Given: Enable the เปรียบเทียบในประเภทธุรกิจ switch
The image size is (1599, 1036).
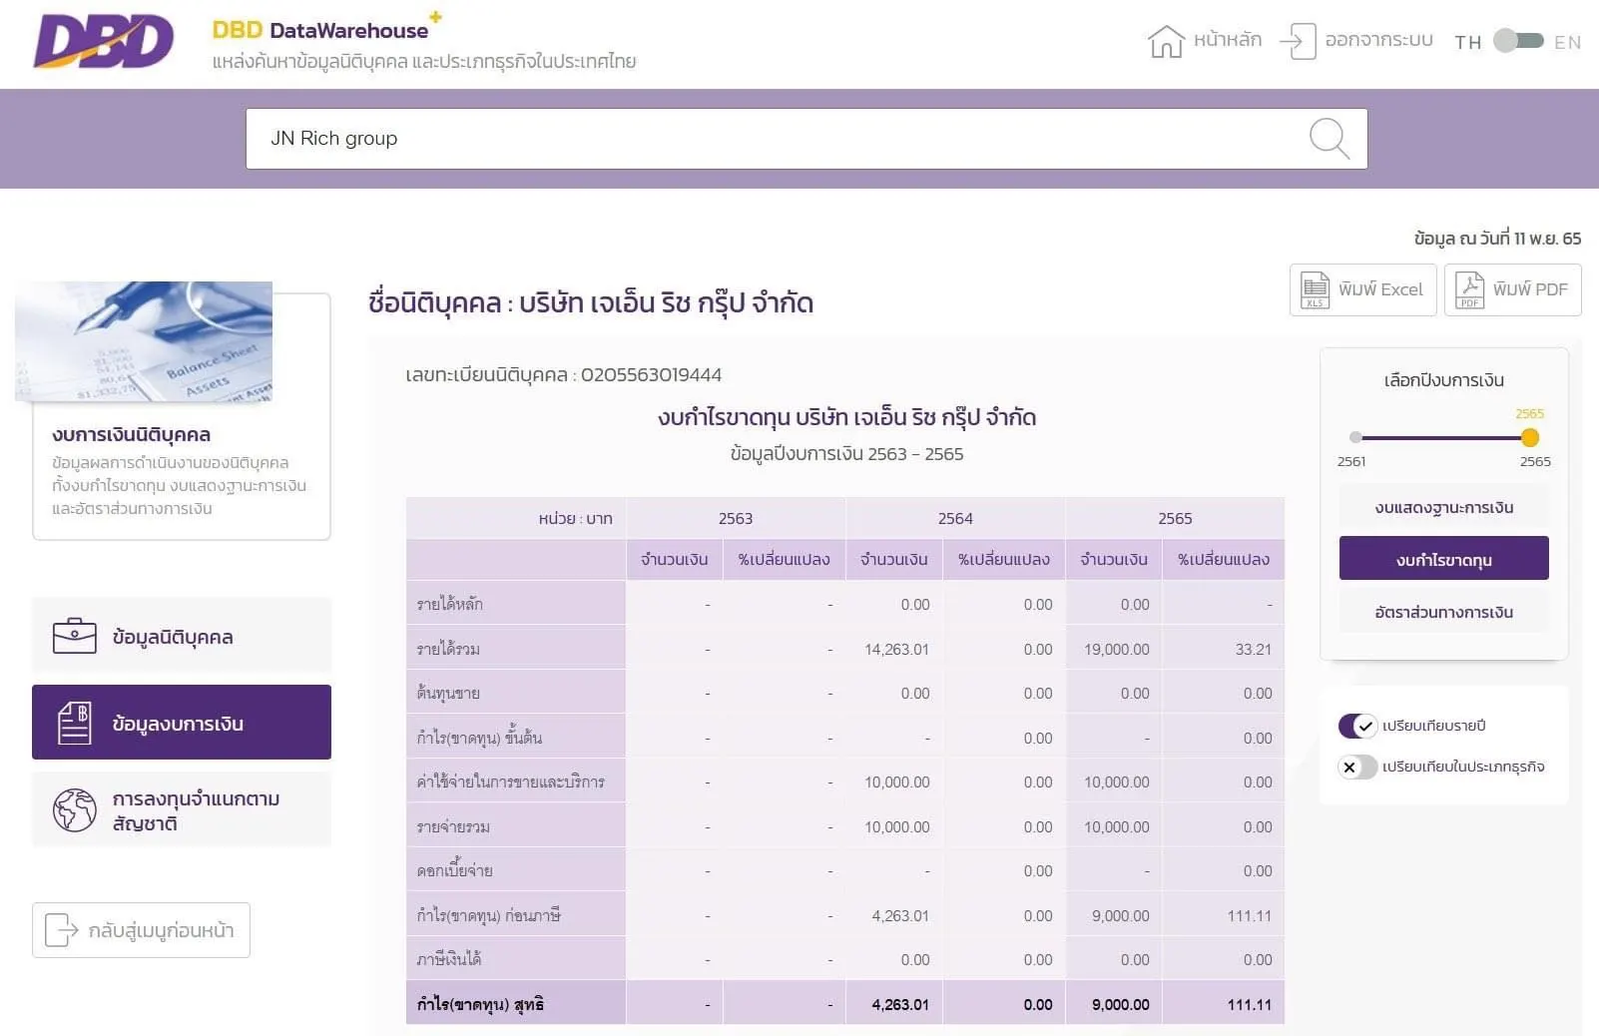Looking at the screenshot, I should [1357, 767].
